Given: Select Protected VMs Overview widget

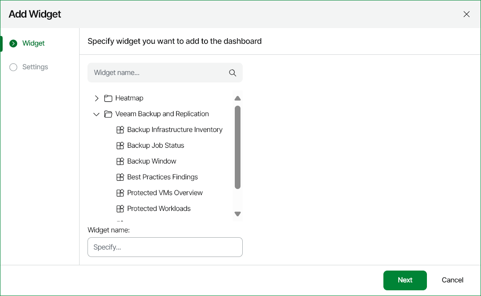Looking at the screenshot, I should [x=165, y=193].
